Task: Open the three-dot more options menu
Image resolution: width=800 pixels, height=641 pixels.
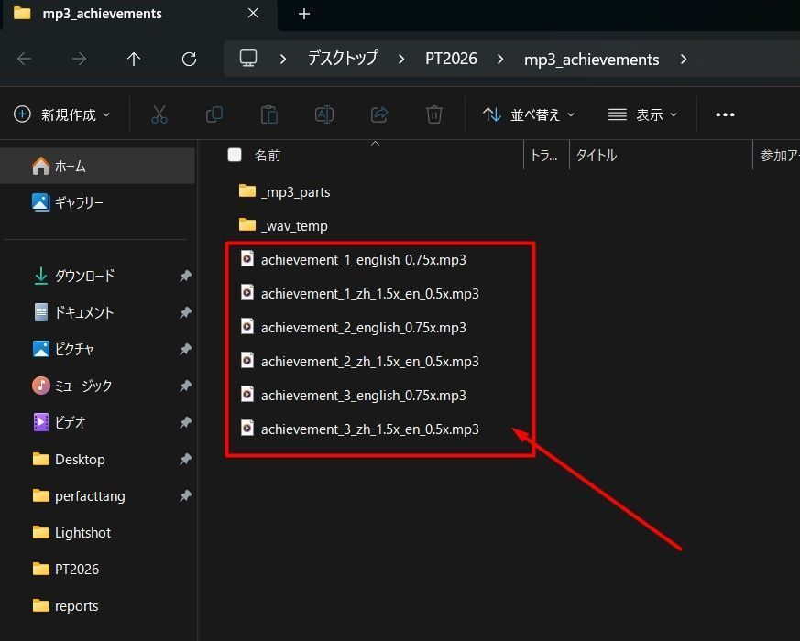Action: 725,114
